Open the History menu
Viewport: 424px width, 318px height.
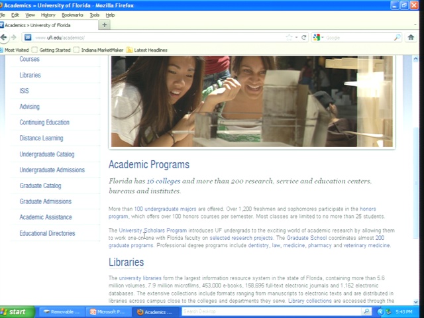click(48, 15)
